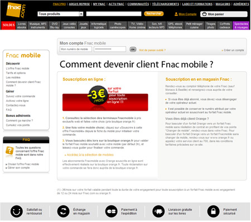Image resolution: width=251 pixels, height=222 pixels.
Task: Click the Mon numéro de mobile field
Action: coord(76,49)
